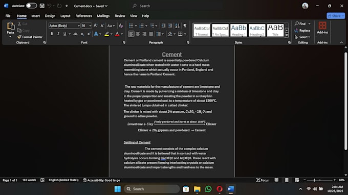Expand the numbering list dropdown
This screenshot has height=195, width=348.
pos(146,26)
